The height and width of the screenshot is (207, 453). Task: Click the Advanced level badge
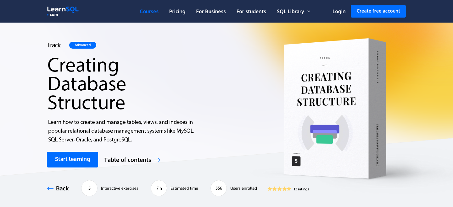pyautogui.click(x=83, y=45)
